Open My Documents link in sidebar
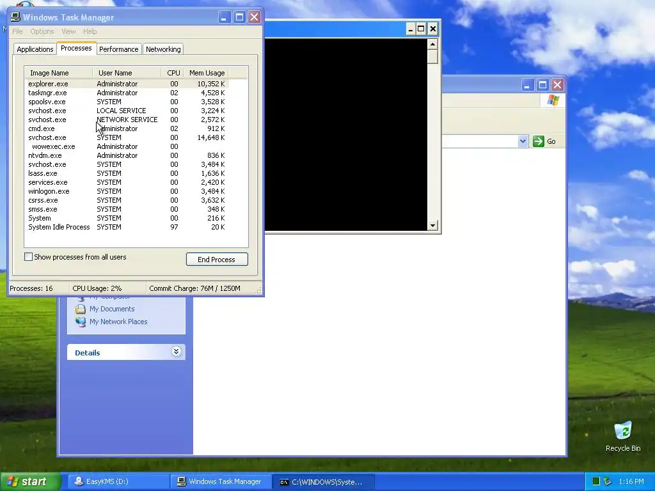The height and width of the screenshot is (491, 655). click(x=112, y=309)
